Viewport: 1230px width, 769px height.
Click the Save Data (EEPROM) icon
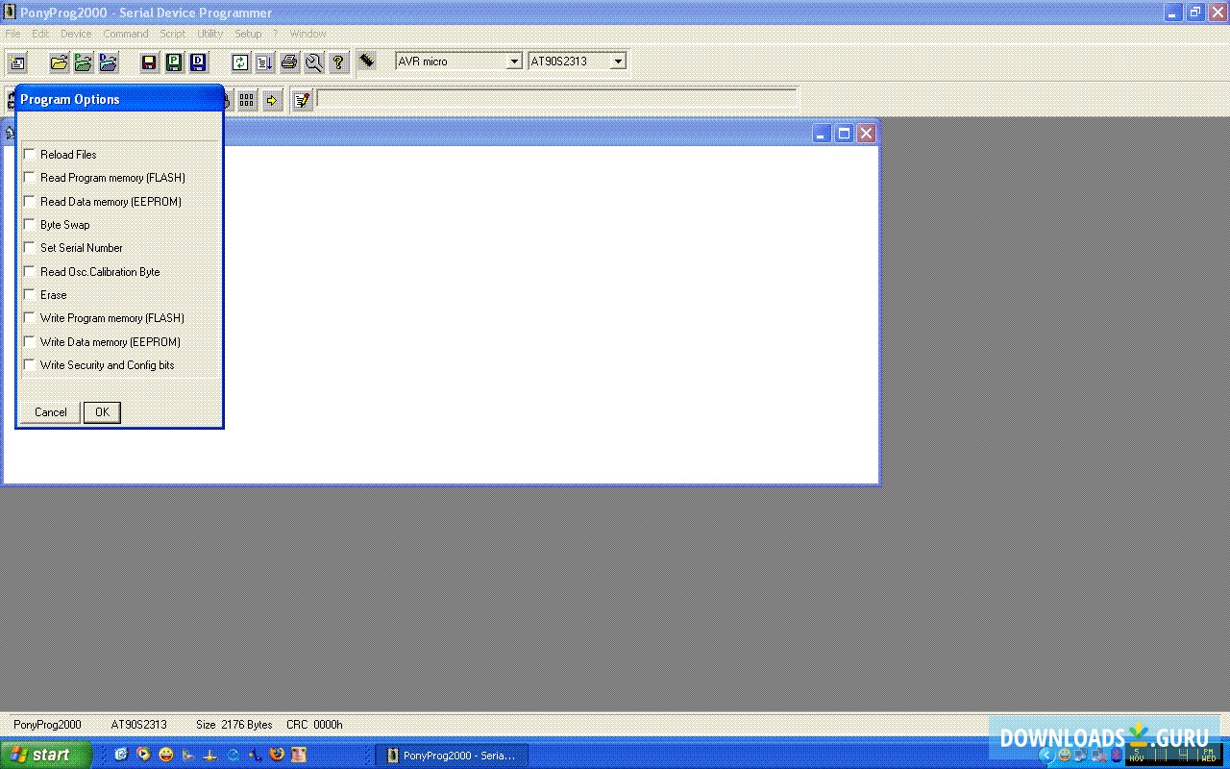tap(199, 62)
